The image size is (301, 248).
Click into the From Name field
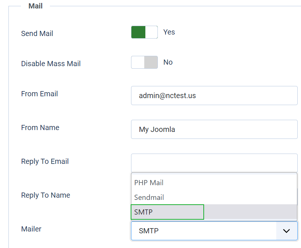point(214,129)
